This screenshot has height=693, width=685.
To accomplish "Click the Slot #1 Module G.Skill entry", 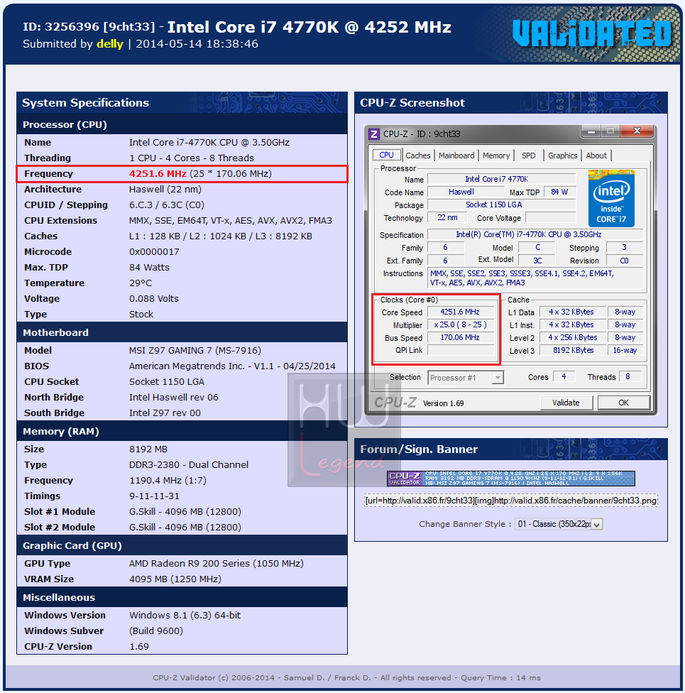I will point(185,512).
